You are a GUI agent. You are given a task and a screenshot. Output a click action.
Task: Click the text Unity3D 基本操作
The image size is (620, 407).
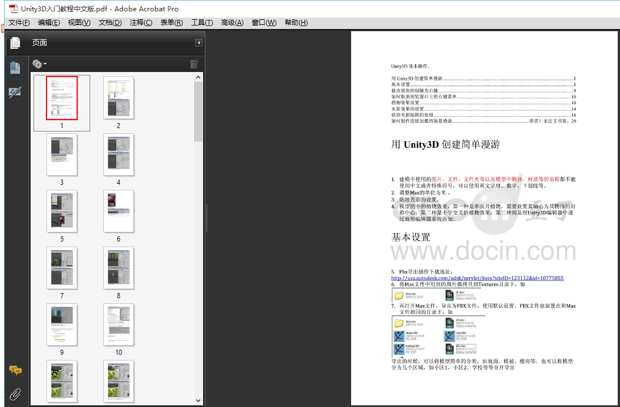pyautogui.click(x=410, y=66)
